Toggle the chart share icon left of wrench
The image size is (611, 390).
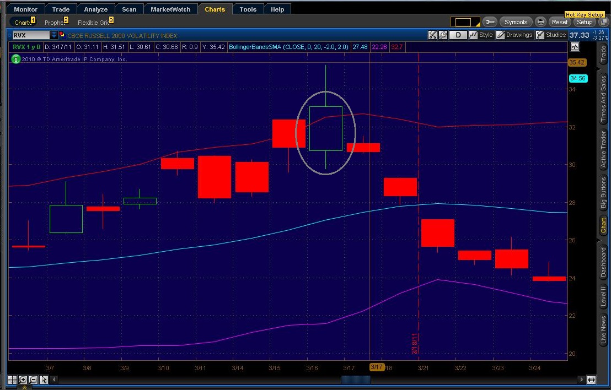433,35
